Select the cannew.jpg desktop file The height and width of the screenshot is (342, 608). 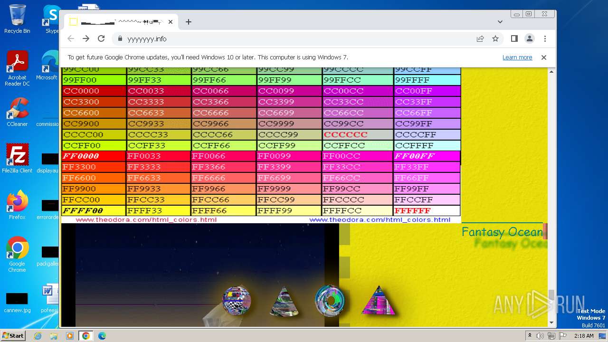[x=17, y=303]
